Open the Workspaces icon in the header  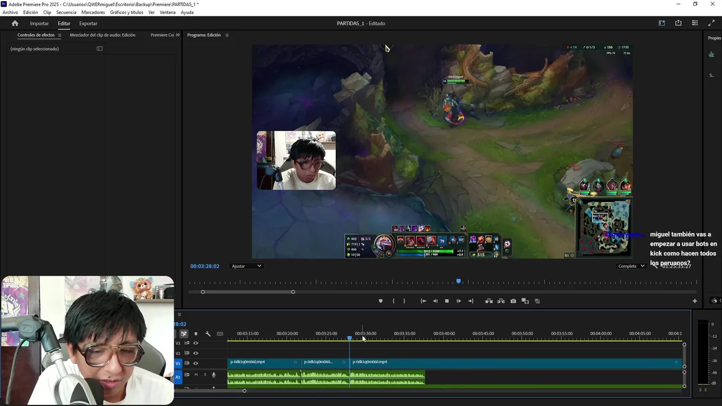click(x=662, y=23)
